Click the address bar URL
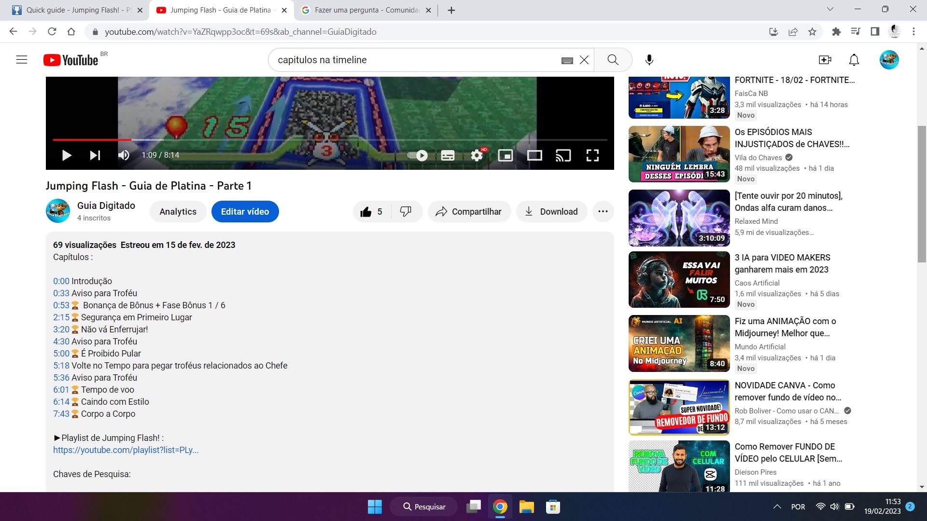The height and width of the screenshot is (521, 927). (240, 32)
